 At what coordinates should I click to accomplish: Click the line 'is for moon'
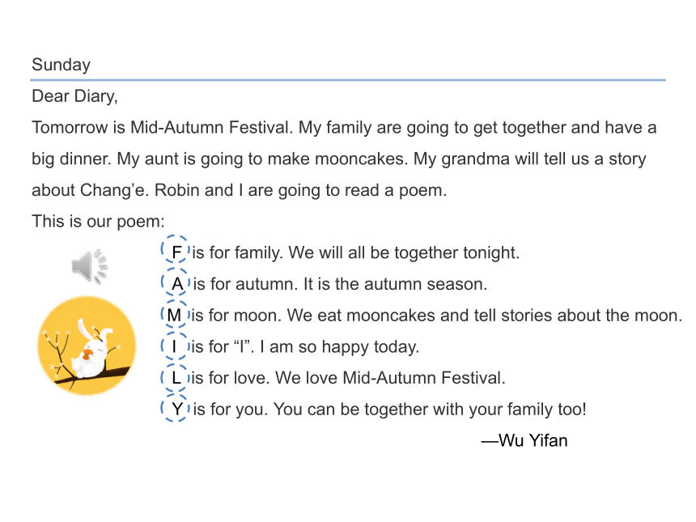click(437, 315)
